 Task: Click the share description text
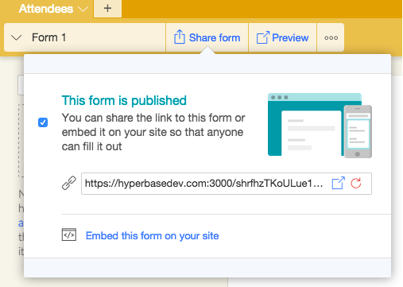point(153,132)
